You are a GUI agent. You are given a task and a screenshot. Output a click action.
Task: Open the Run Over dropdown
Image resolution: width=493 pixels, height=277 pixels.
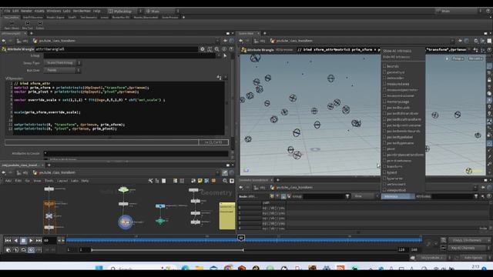coord(62,70)
